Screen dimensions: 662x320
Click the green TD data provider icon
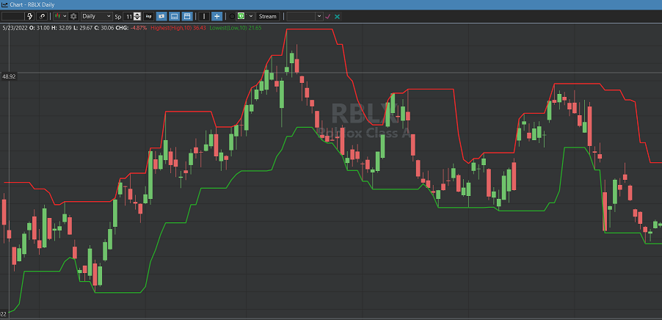241,16
